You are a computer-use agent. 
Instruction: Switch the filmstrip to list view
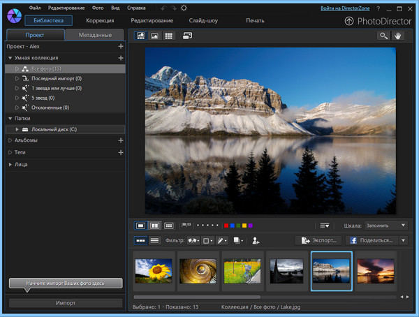(155, 240)
